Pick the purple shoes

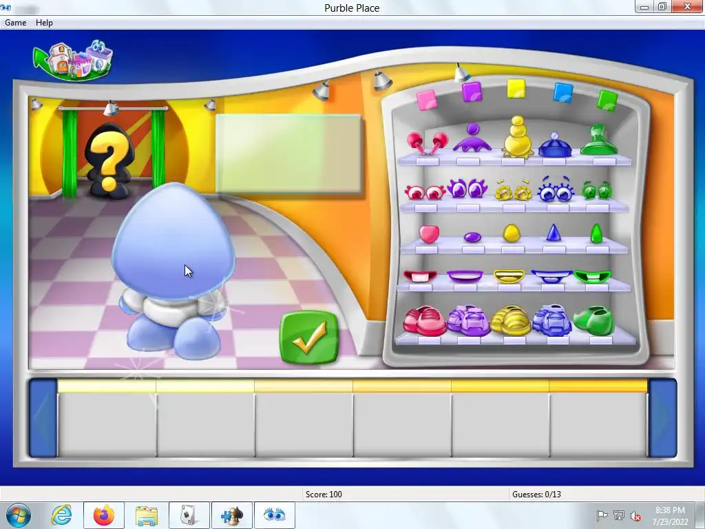(468, 321)
